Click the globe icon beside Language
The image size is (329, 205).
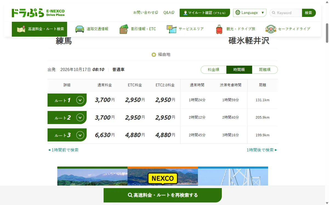pyautogui.click(x=238, y=13)
